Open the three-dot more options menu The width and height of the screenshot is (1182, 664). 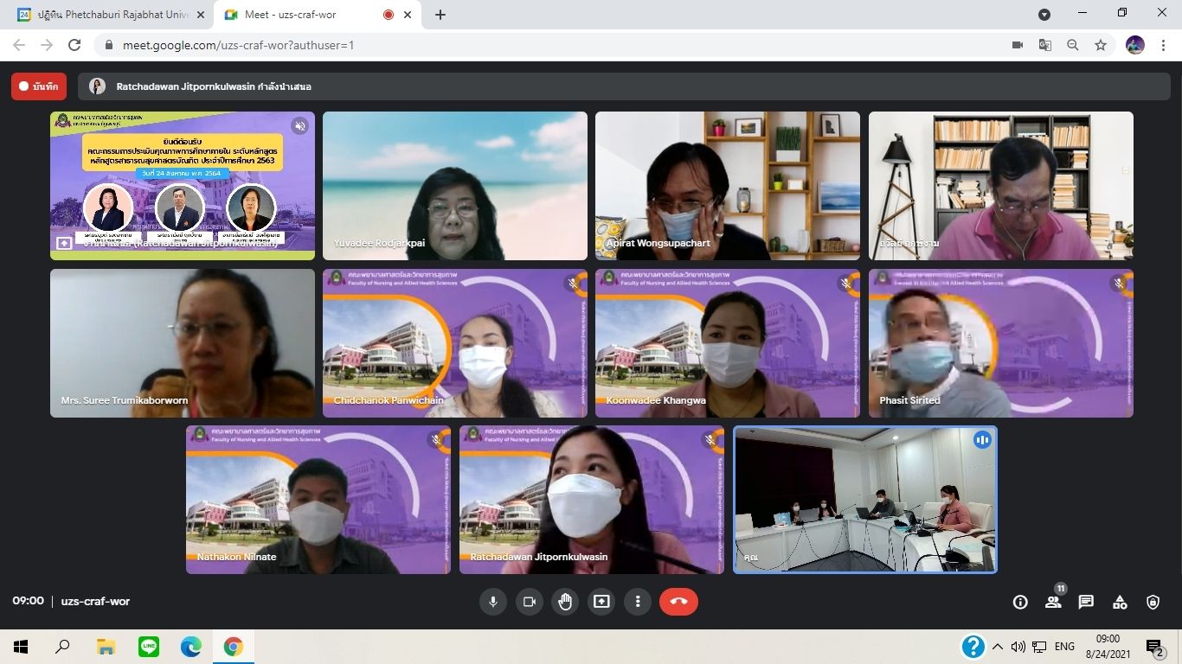(x=638, y=602)
